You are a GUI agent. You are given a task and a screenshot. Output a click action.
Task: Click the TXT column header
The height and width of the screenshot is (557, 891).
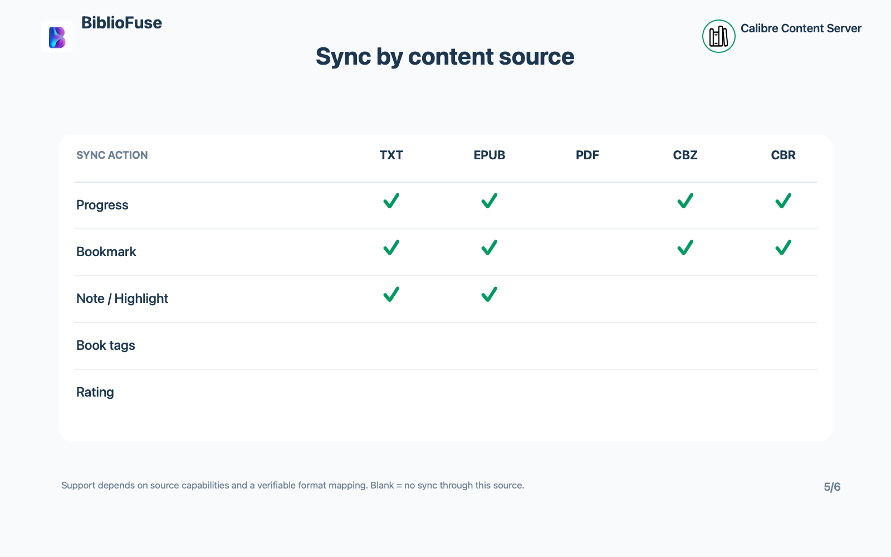(391, 155)
